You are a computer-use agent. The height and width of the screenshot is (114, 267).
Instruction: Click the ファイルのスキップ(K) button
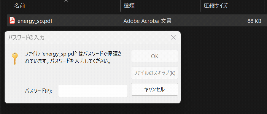pyautogui.click(x=155, y=73)
